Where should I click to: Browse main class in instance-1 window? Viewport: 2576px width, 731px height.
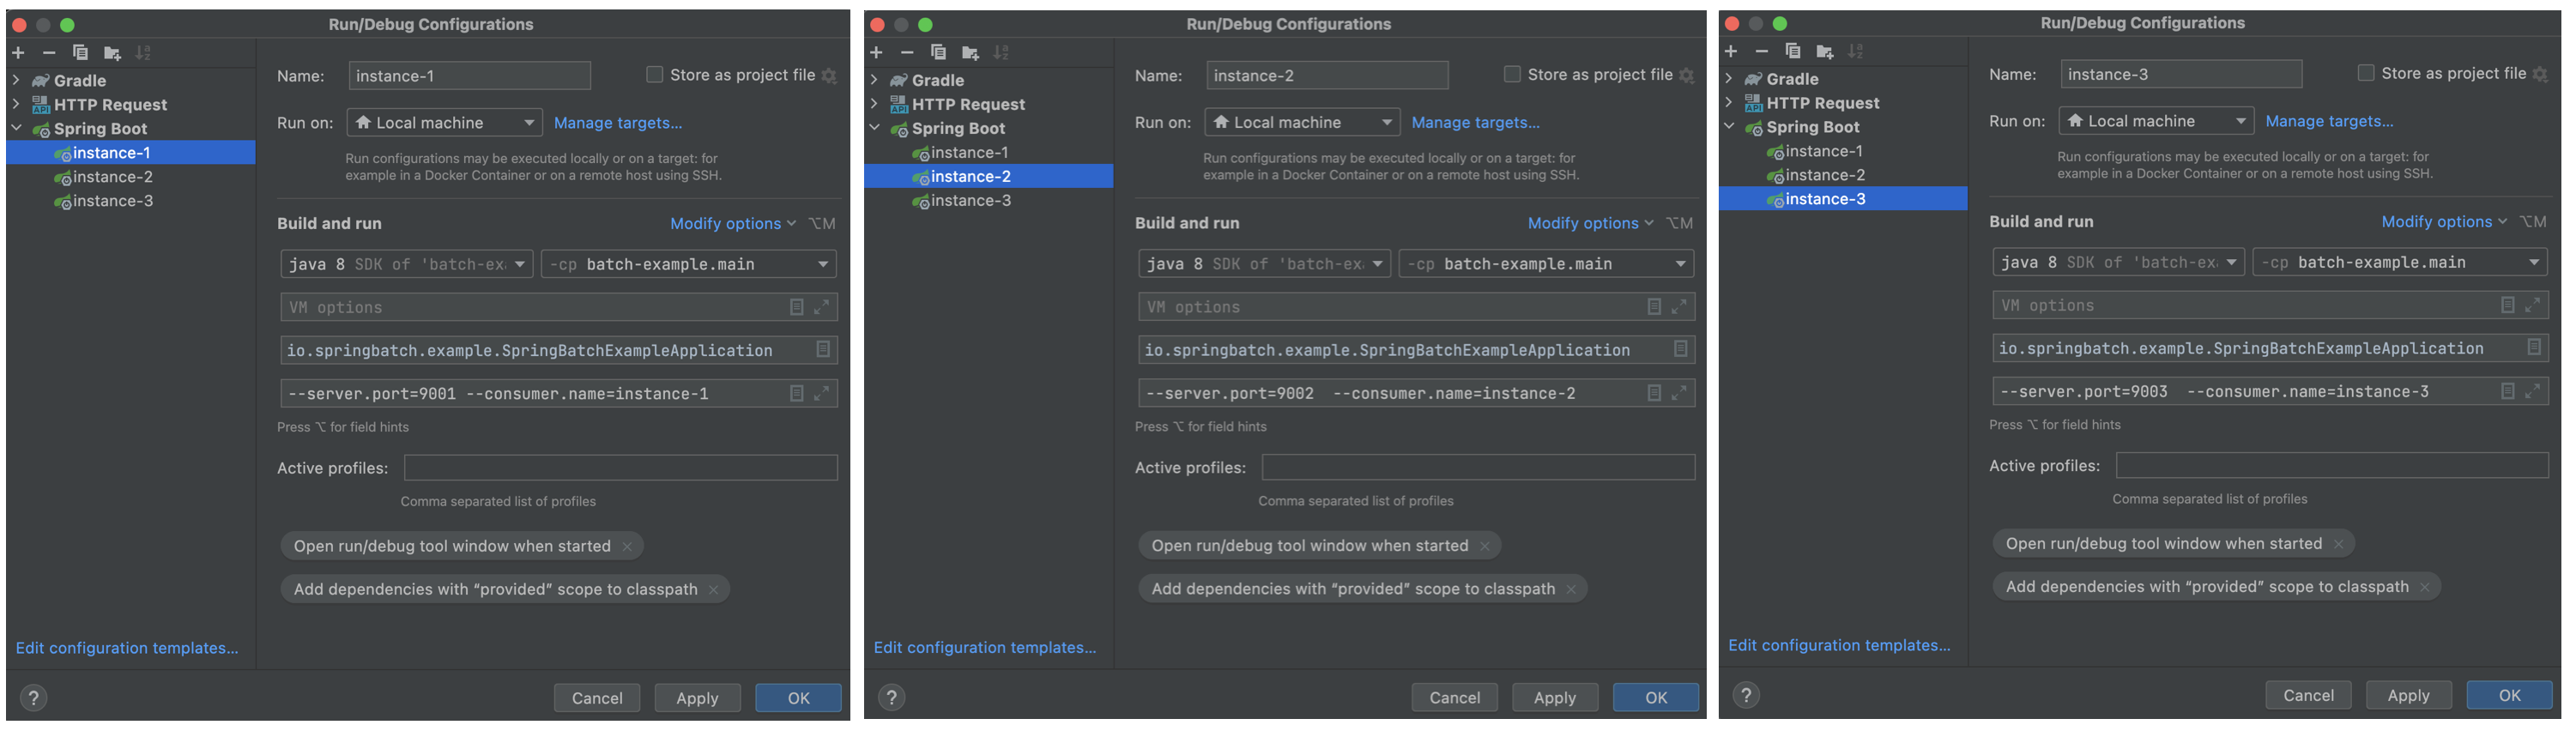[823, 350]
